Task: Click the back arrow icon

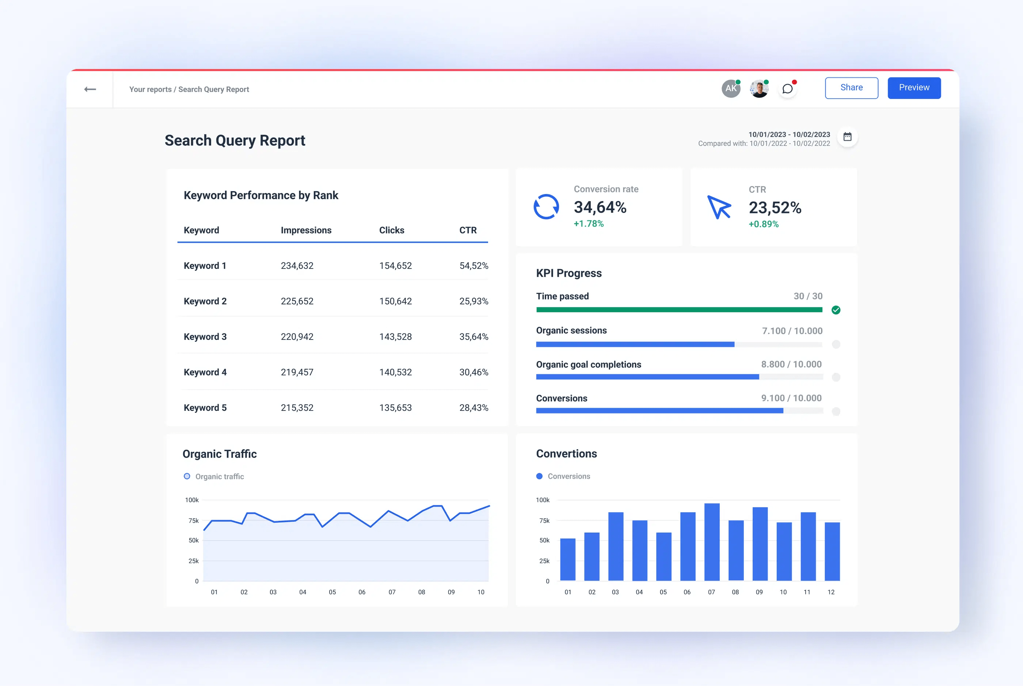Action: click(90, 89)
